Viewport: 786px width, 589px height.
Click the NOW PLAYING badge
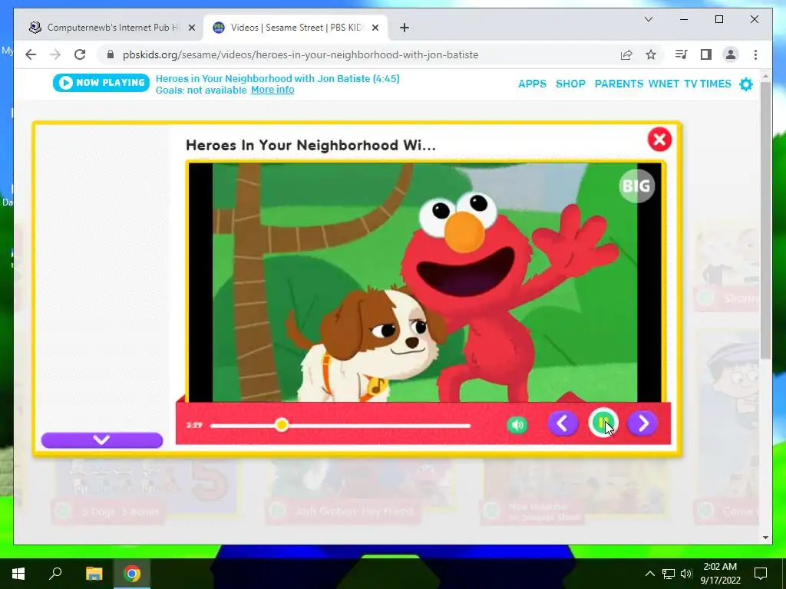pyautogui.click(x=101, y=83)
